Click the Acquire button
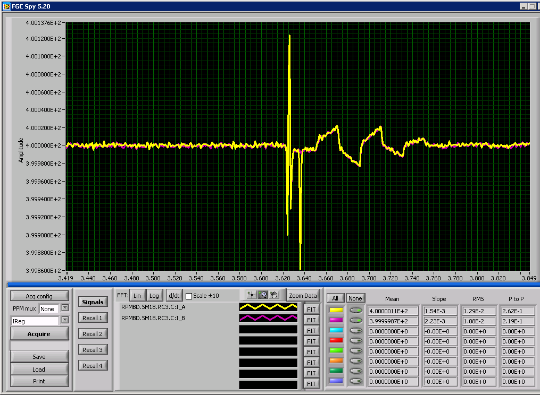540x395 pixels. [39, 334]
